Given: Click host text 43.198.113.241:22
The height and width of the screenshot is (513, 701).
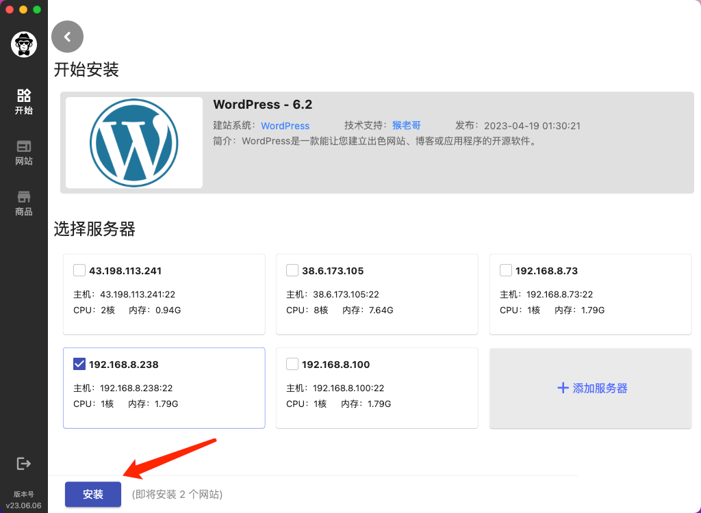Looking at the screenshot, I should pyautogui.click(x=137, y=295).
